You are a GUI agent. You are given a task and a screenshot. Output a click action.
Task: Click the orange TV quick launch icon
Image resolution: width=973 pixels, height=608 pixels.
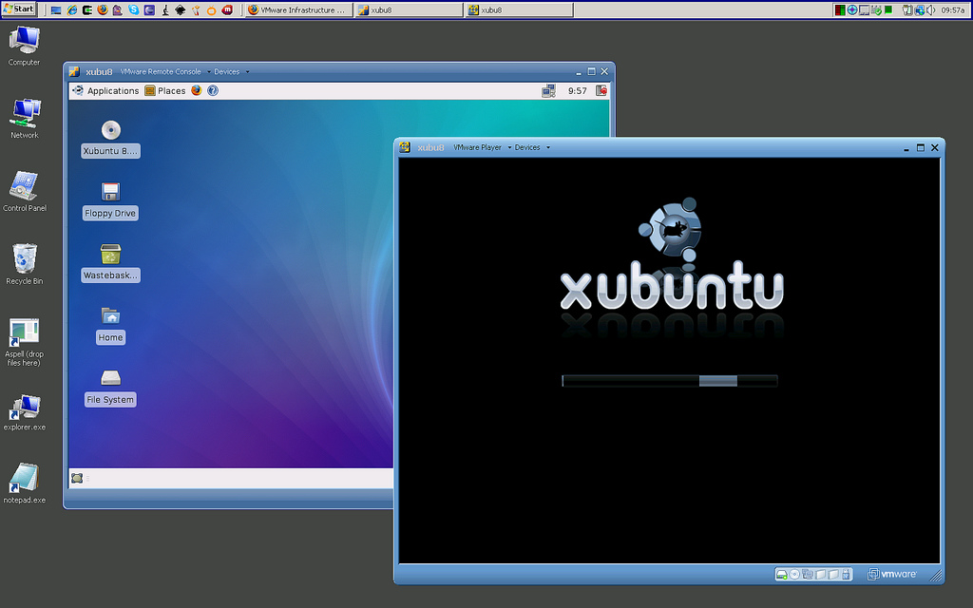pos(212,10)
